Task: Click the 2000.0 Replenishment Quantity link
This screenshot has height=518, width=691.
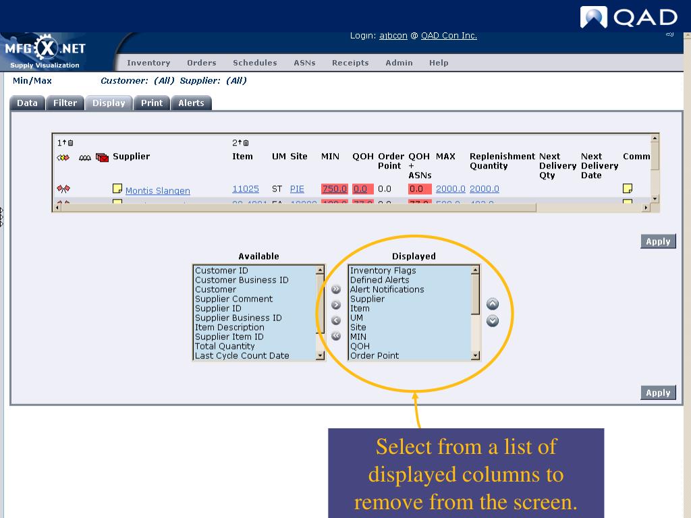Action: pos(485,189)
